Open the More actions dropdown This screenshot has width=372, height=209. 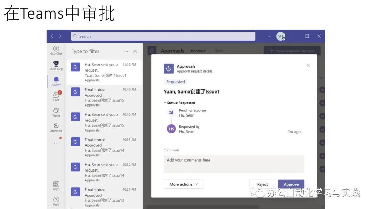pyautogui.click(x=184, y=184)
